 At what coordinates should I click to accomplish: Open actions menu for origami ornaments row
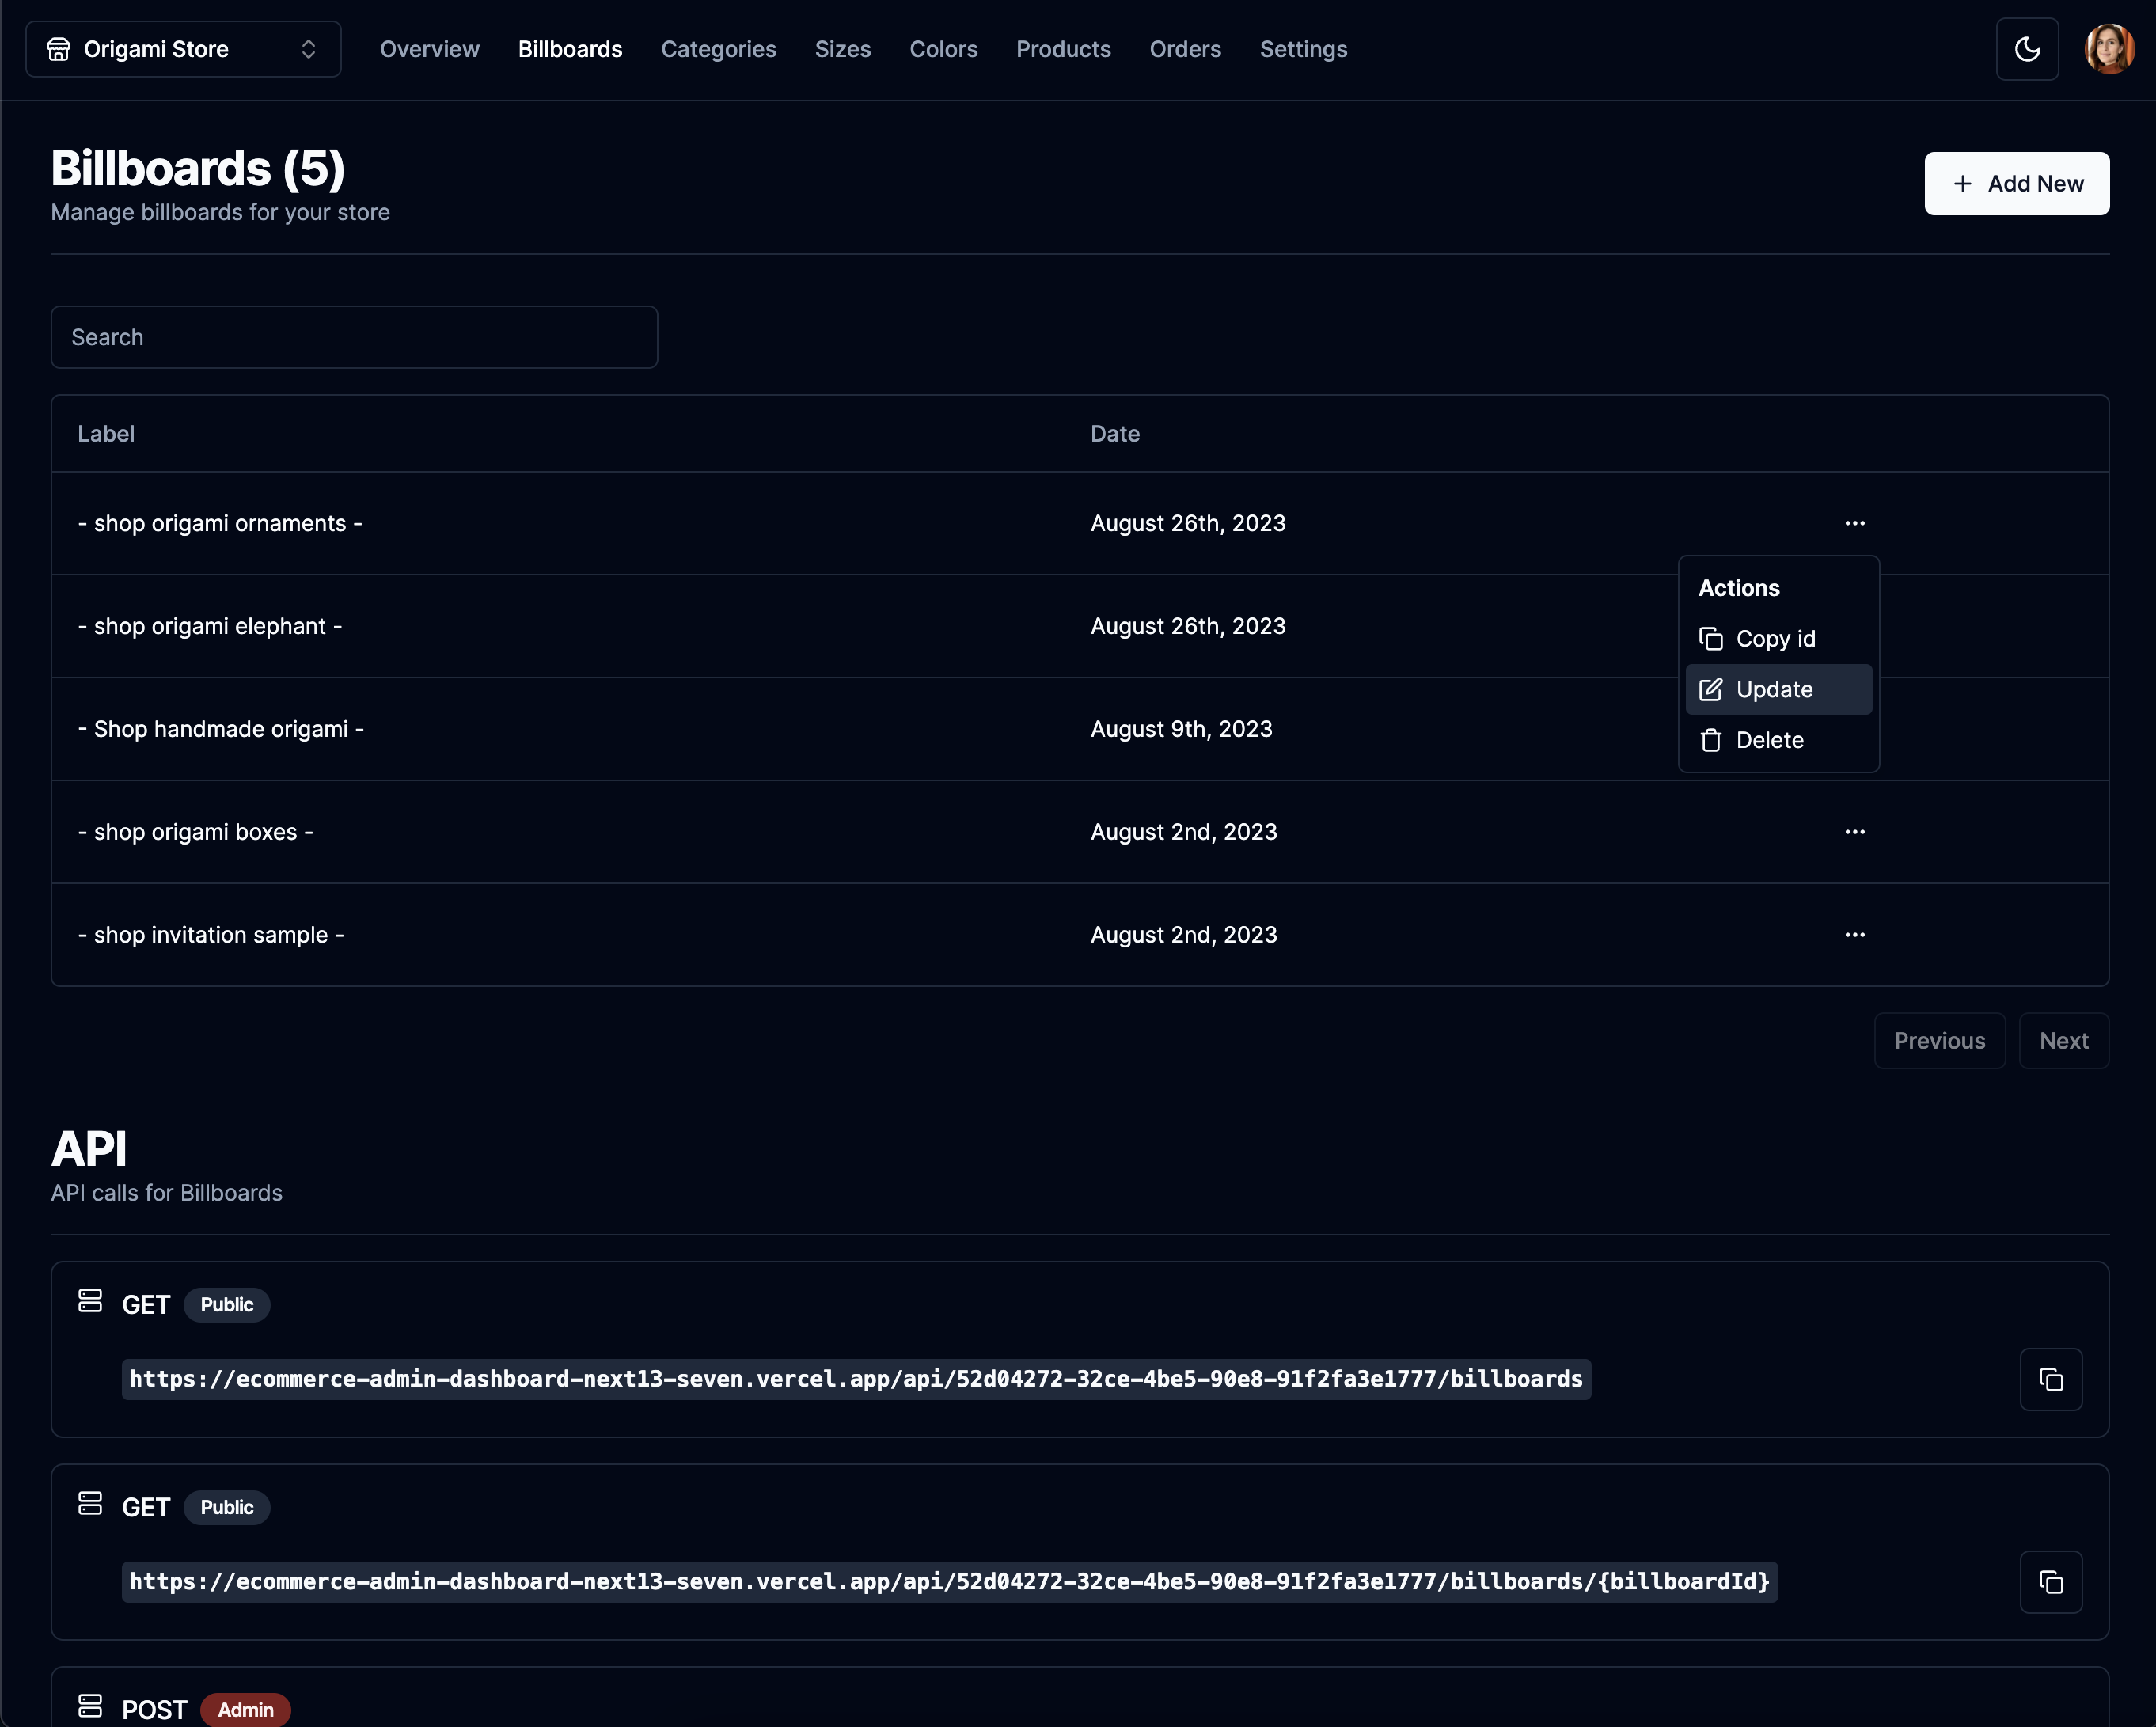pos(1854,523)
